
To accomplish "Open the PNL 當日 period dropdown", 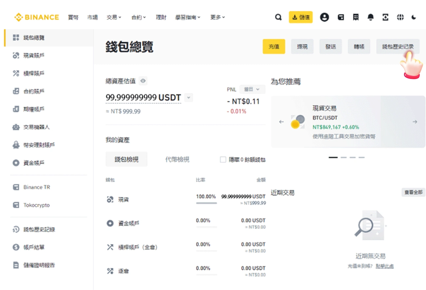I will (252, 89).
